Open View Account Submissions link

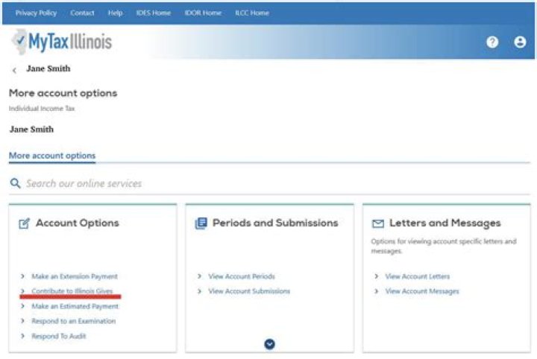point(249,291)
